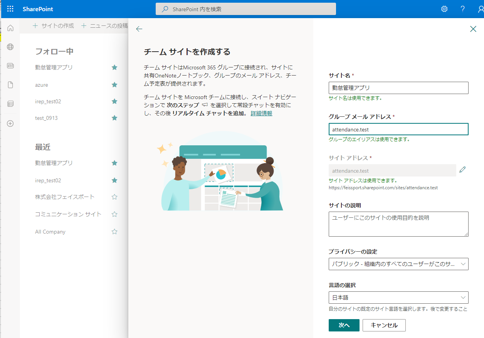The image size is (484, 338).
Task: Click ニュースの投稿 in the command bar
Action: [x=104, y=26]
